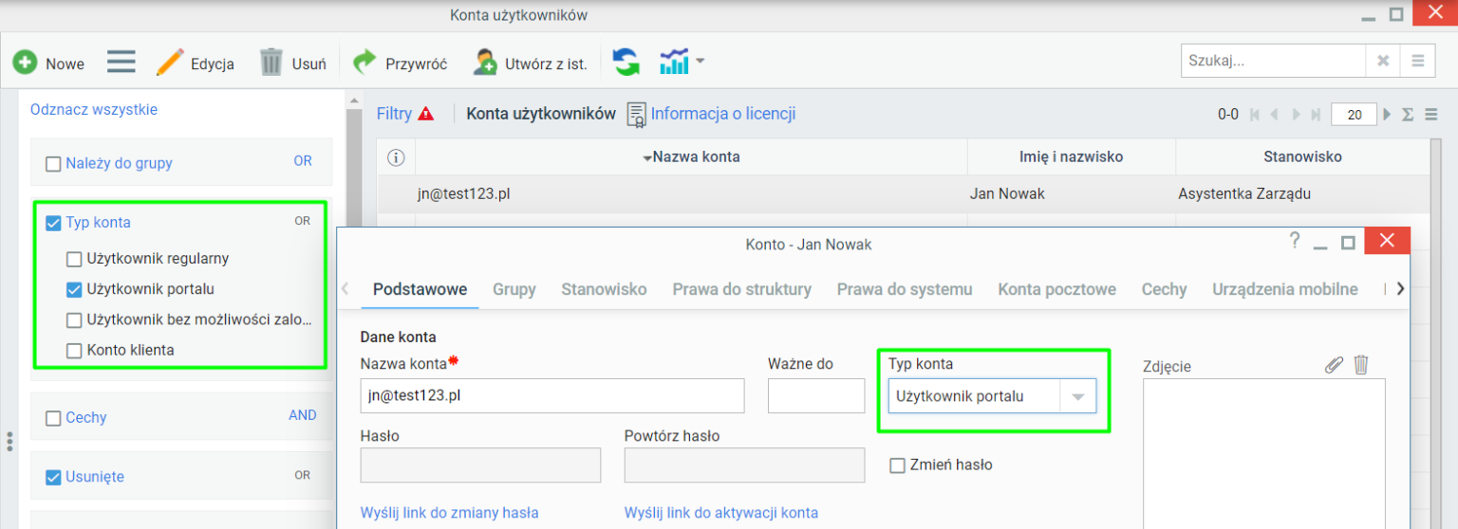Toggle the Typ konta filter checkbox
The image size is (1458, 529).
click(53, 224)
